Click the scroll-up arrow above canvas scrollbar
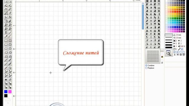 point(143,3)
